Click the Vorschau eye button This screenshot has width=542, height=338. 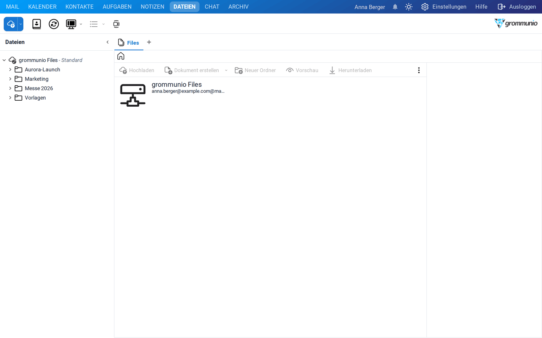pos(302,70)
